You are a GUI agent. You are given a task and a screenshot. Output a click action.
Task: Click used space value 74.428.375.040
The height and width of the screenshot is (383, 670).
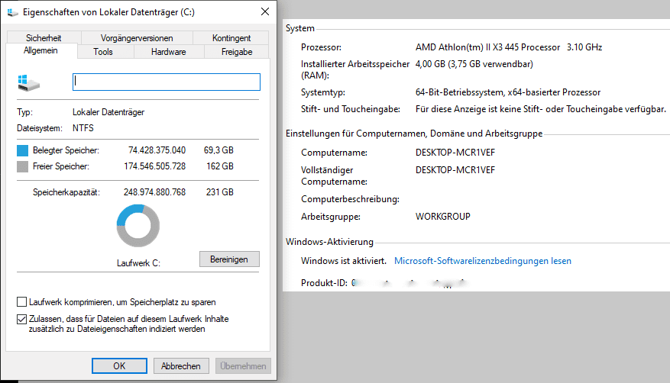[157, 150]
